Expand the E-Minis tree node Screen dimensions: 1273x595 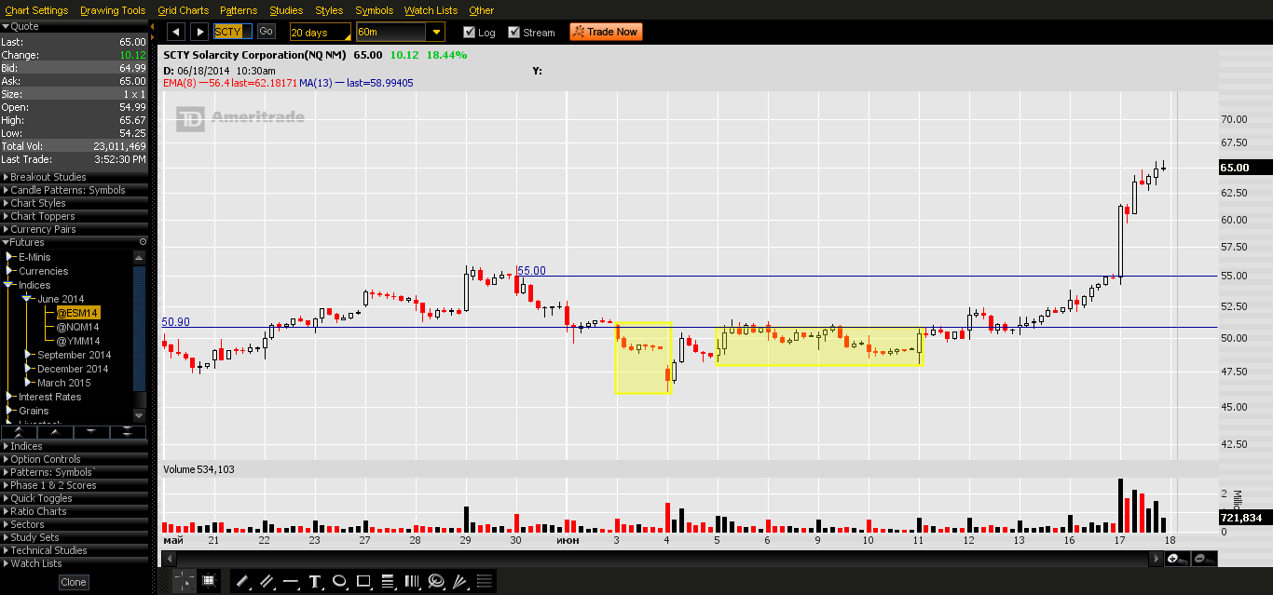pyautogui.click(x=10, y=257)
